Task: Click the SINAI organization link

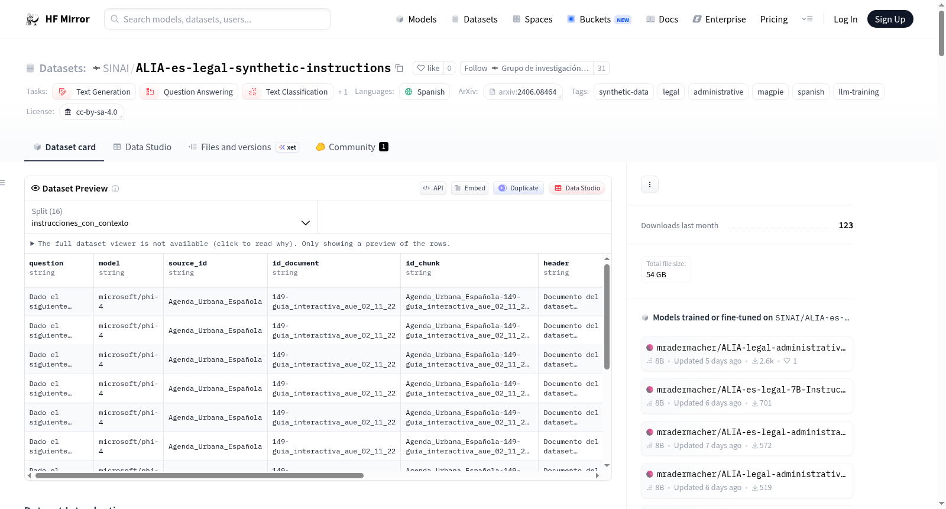Action: pos(116,69)
